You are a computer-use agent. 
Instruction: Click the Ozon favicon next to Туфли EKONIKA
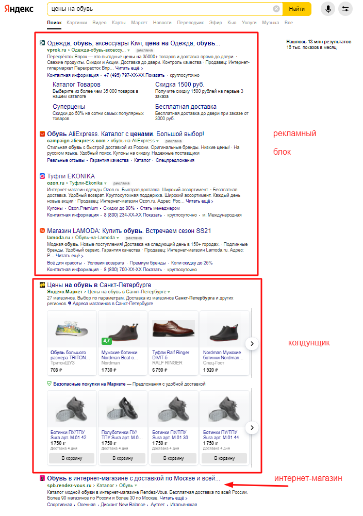pos(42,176)
